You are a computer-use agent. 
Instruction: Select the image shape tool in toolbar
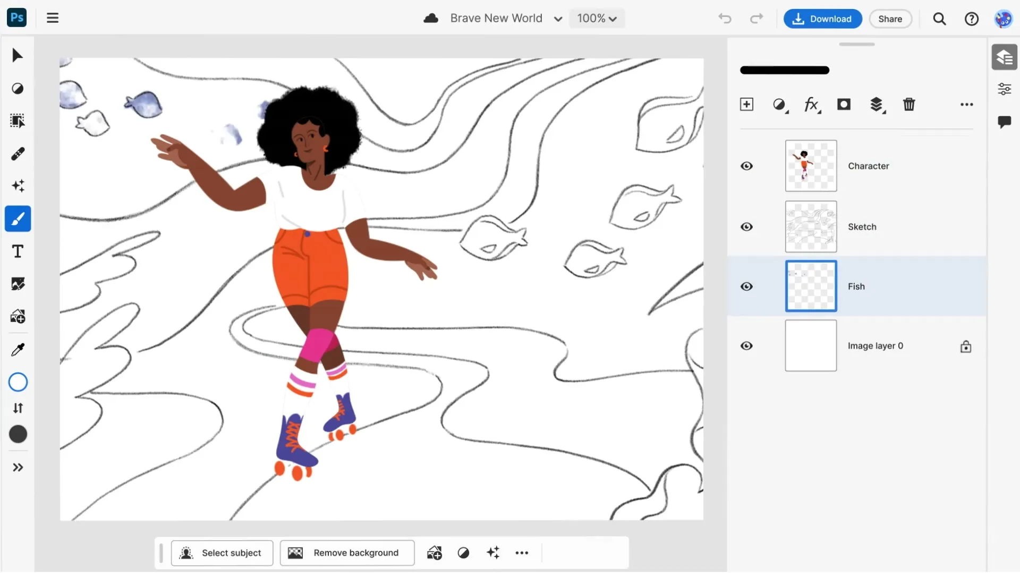[18, 284]
